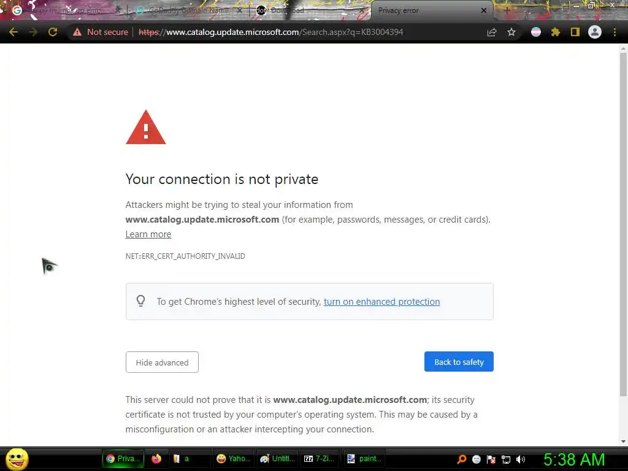Image resolution: width=628 pixels, height=471 pixels.
Task: Close the GoDaddy Domain Name tab
Action: point(240,10)
